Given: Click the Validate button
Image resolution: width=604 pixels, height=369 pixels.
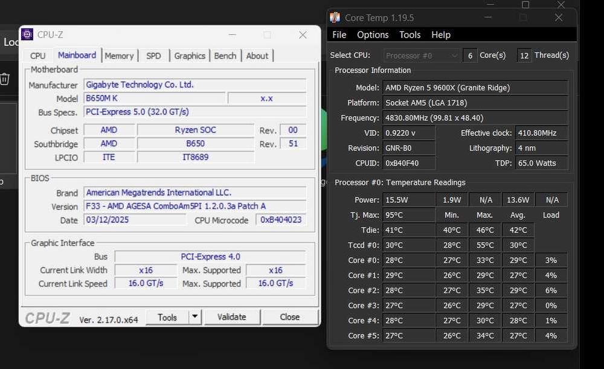Looking at the screenshot, I should 231,317.
